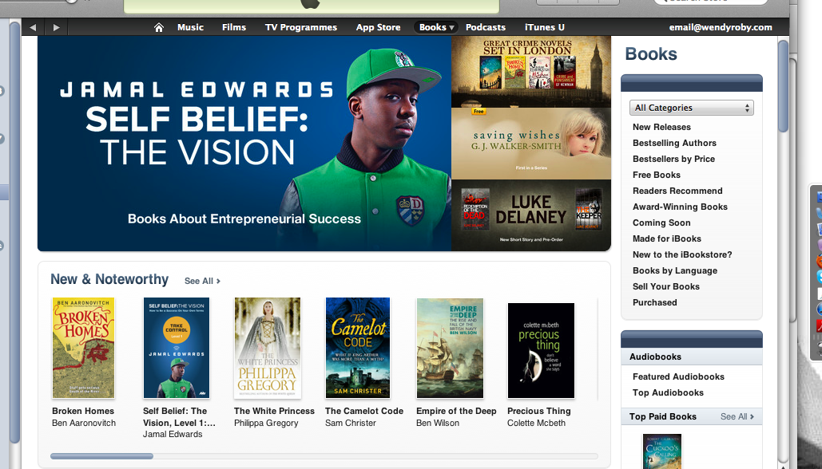Expand the Books tab dropdown arrow
The image size is (822, 469).
tap(451, 28)
